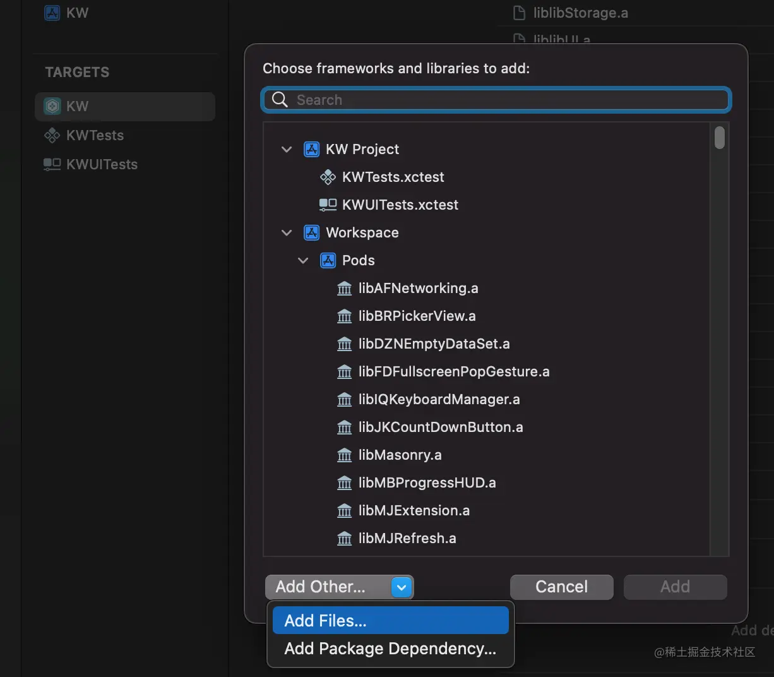Select libIQKeyboardManager.a in list
This screenshot has height=677, width=774.
pyautogui.click(x=439, y=399)
